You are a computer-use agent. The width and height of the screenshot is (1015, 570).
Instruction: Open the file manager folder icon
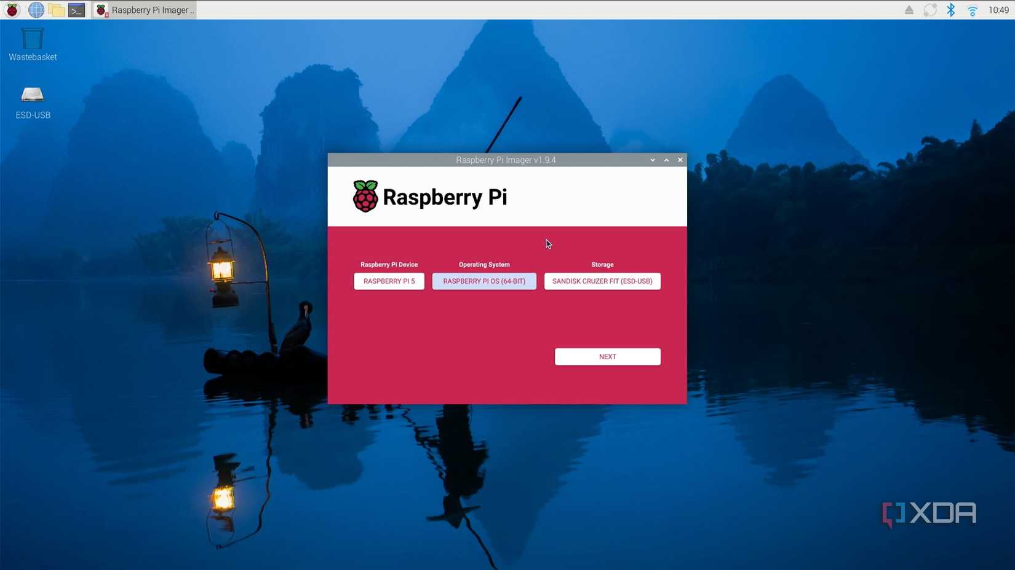coord(57,10)
